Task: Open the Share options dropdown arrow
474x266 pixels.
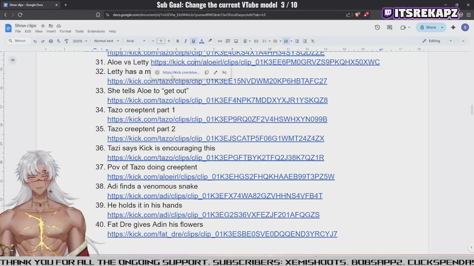Action: pos(442,27)
